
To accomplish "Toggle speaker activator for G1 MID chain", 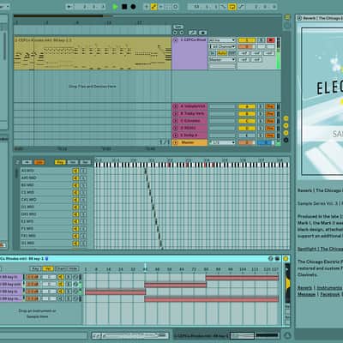I will (x=75, y=244).
